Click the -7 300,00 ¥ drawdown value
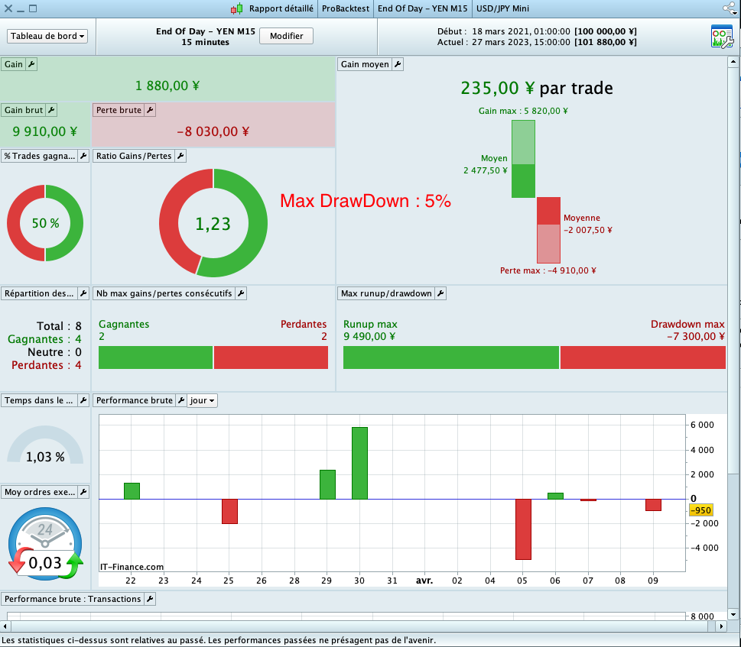The image size is (741, 647). (x=696, y=336)
